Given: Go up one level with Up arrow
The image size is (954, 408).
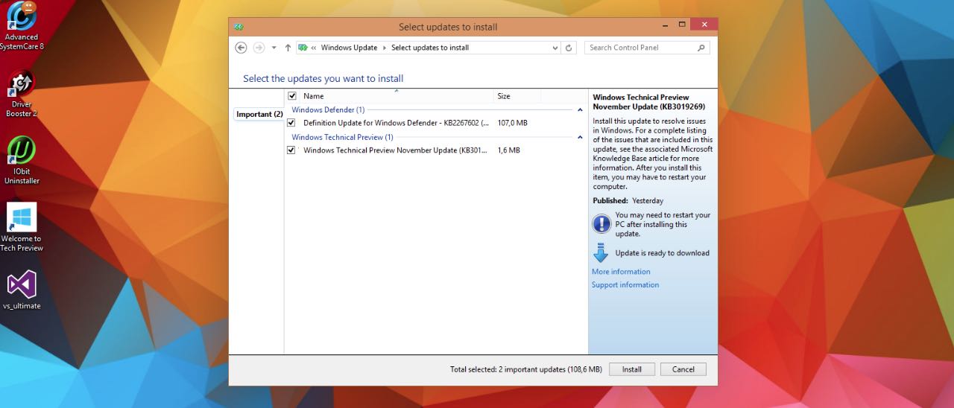Looking at the screenshot, I should click(x=288, y=48).
